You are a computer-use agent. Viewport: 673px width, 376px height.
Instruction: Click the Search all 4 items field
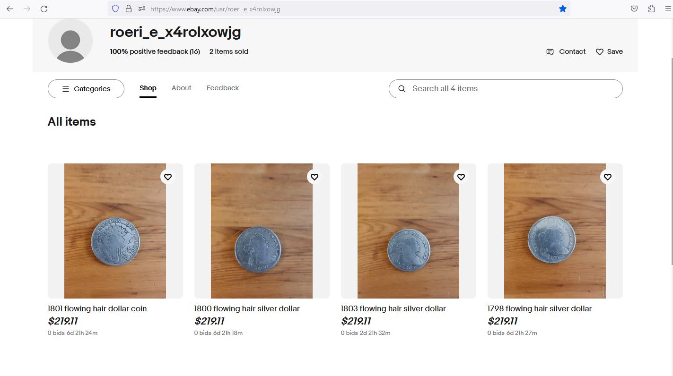pos(506,89)
